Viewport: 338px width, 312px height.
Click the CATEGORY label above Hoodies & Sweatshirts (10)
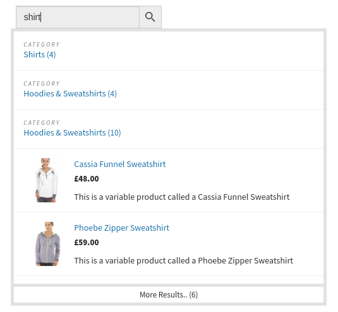42,123
